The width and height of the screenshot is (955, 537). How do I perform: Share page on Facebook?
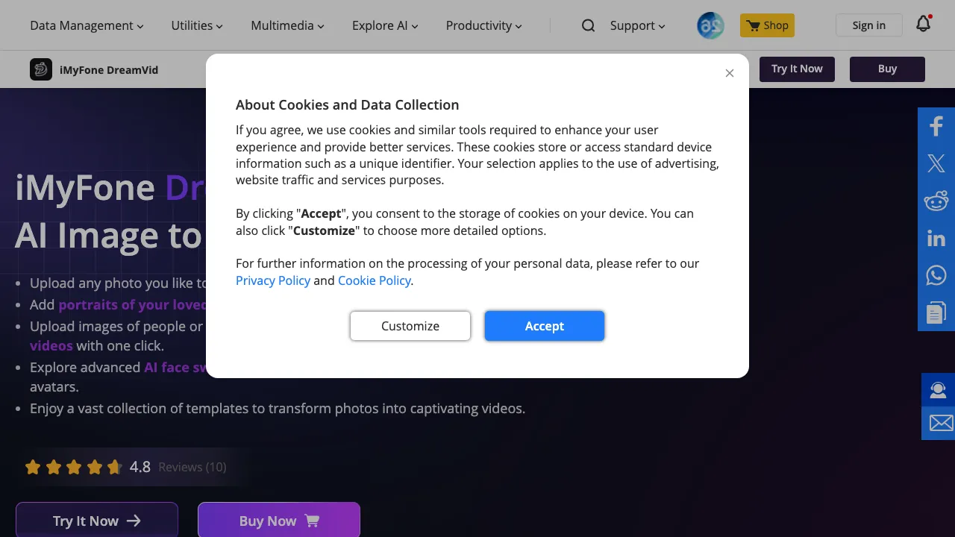pyautogui.click(x=936, y=126)
